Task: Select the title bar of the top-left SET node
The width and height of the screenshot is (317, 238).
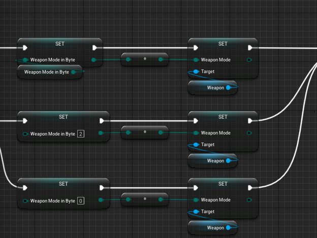Action: (59, 43)
